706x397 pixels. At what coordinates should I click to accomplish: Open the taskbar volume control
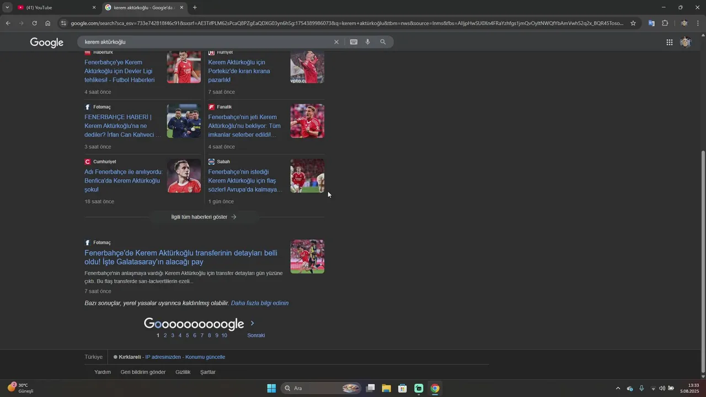[662, 388]
